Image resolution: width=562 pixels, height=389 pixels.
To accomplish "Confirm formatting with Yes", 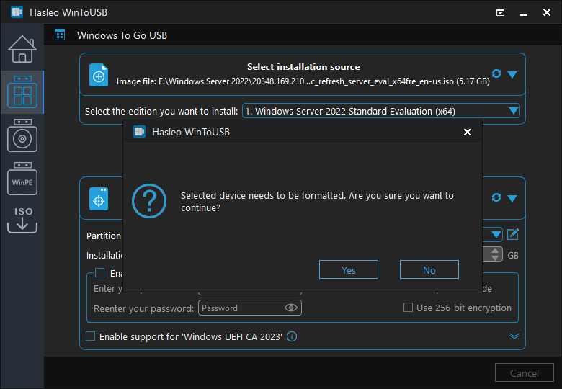I will pos(349,269).
